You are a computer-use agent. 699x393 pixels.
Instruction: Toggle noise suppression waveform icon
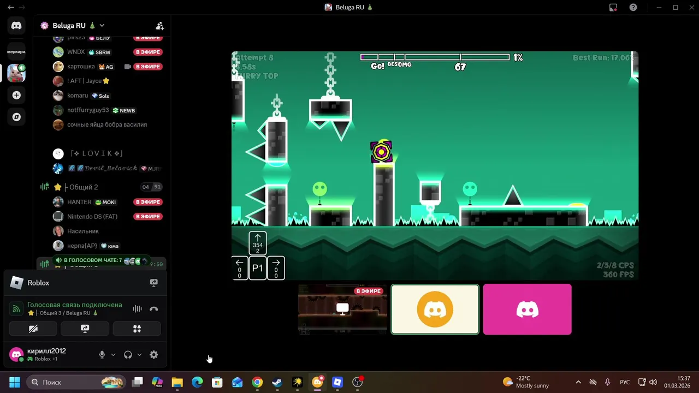[x=138, y=309]
